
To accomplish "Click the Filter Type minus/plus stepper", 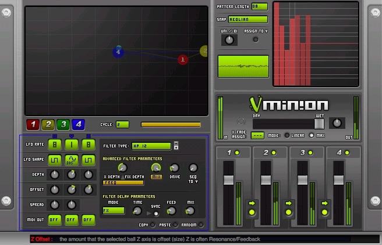I will coord(176,146).
